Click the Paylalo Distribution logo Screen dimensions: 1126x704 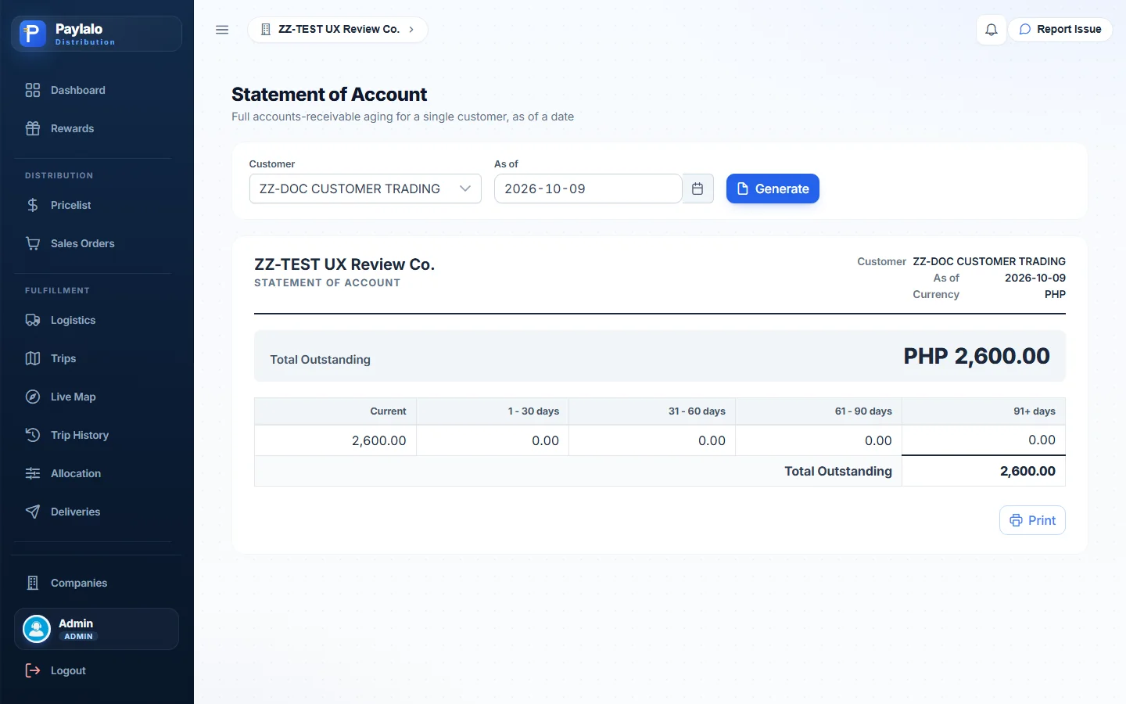(x=96, y=34)
